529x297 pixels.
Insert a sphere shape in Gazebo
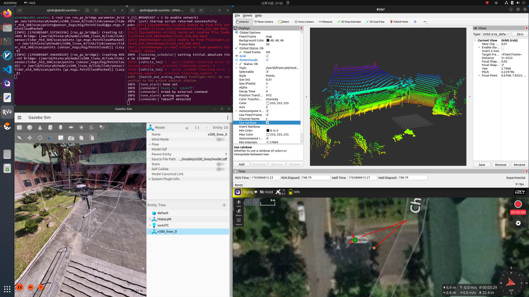pos(30,127)
